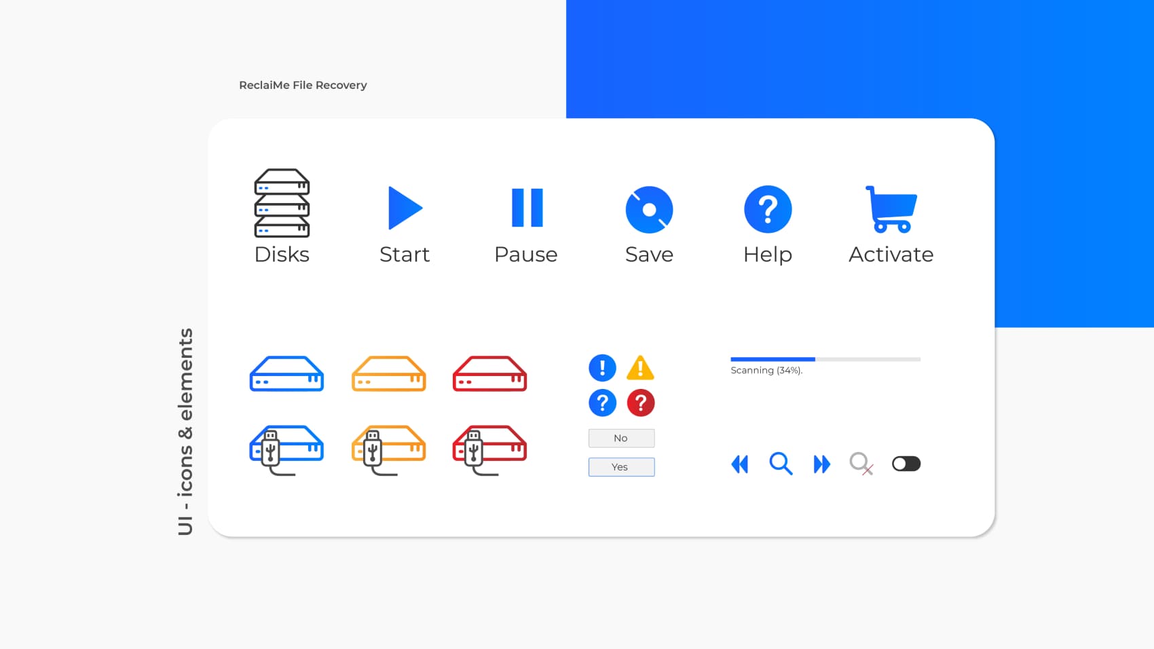
Task: Click the Activate shopping cart icon
Action: [x=891, y=209]
